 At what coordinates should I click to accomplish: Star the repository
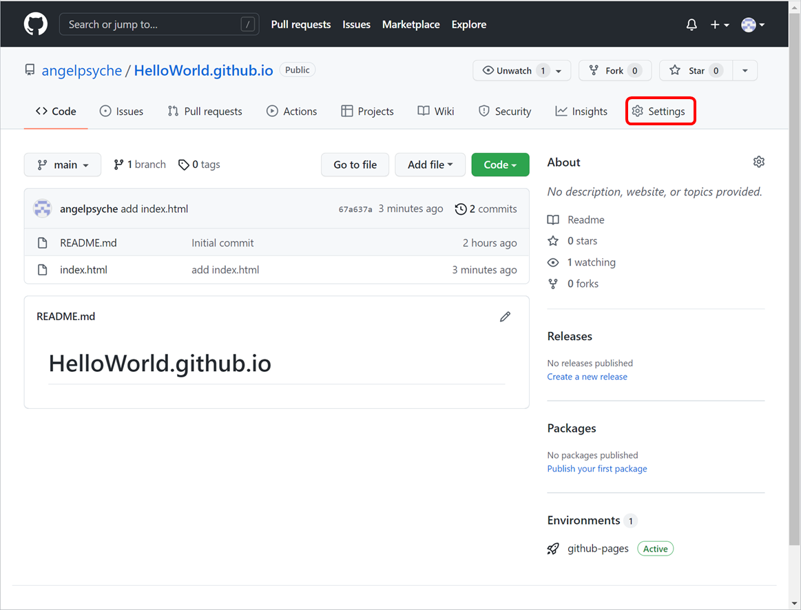[x=695, y=70]
